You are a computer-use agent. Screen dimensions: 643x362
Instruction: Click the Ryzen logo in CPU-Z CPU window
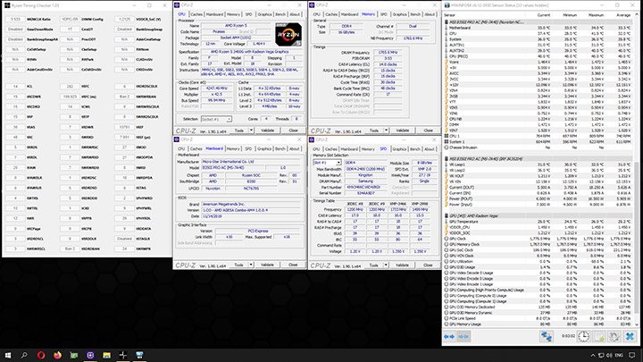point(288,34)
